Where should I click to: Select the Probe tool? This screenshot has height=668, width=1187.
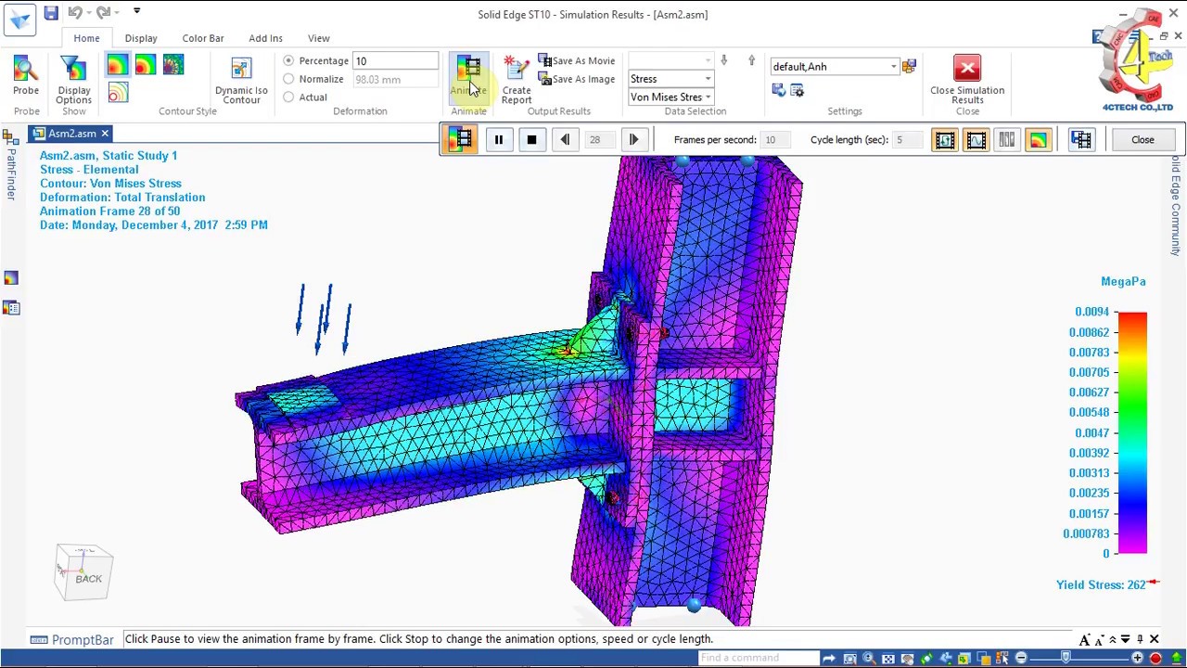click(26, 76)
